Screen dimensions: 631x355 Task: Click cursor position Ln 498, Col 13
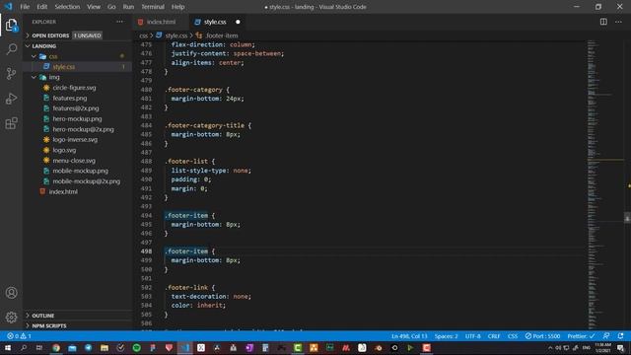409,336
